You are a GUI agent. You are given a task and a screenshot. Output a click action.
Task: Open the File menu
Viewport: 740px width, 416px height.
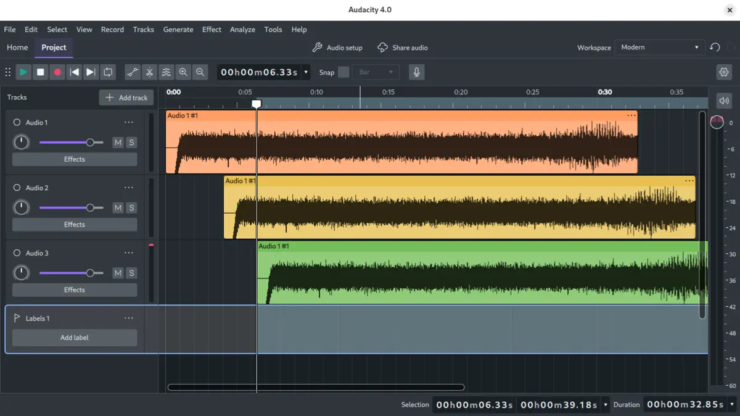pyautogui.click(x=10, y=29)
